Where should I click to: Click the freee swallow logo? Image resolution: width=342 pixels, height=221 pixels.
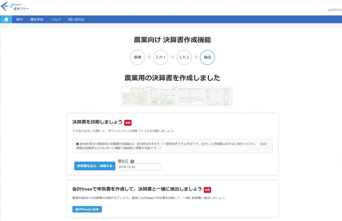click(x=15, y=7)
